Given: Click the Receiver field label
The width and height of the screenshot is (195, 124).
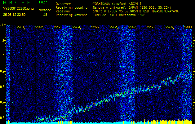Looking at the screenshot, I should 63,11.
